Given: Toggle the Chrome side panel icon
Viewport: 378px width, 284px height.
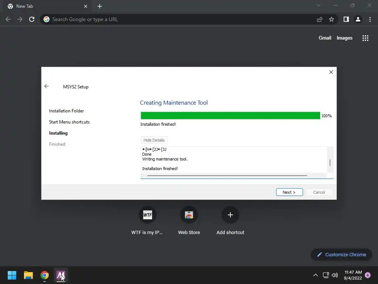Looking at the screenshot, I should tap(346, 19).
